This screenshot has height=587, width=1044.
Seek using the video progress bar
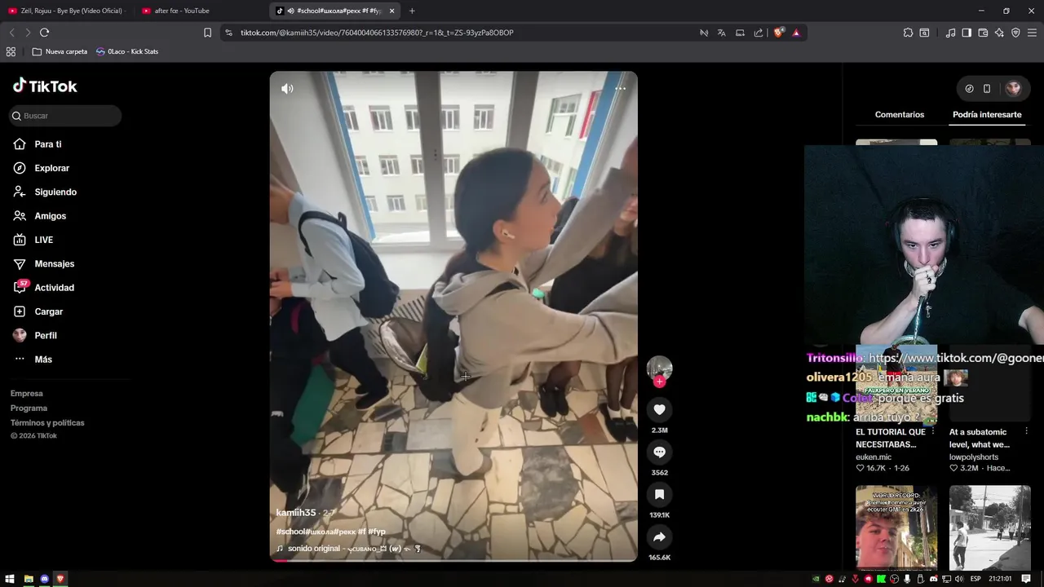453,560
